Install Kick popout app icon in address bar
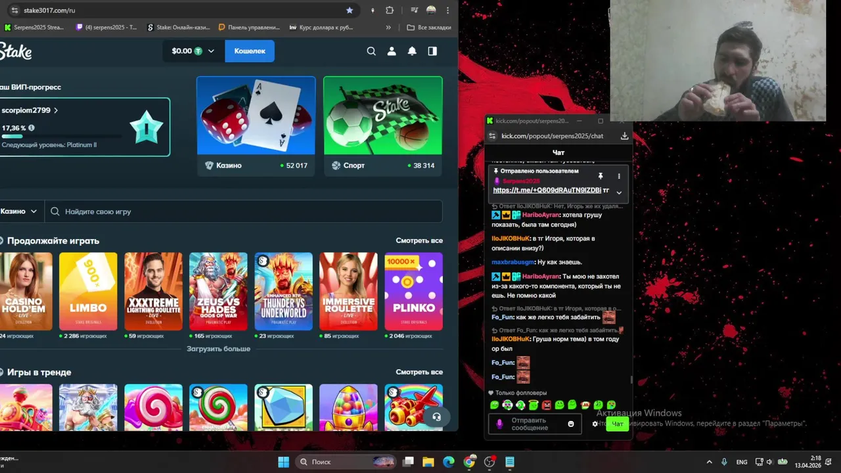 coord(624,136)
